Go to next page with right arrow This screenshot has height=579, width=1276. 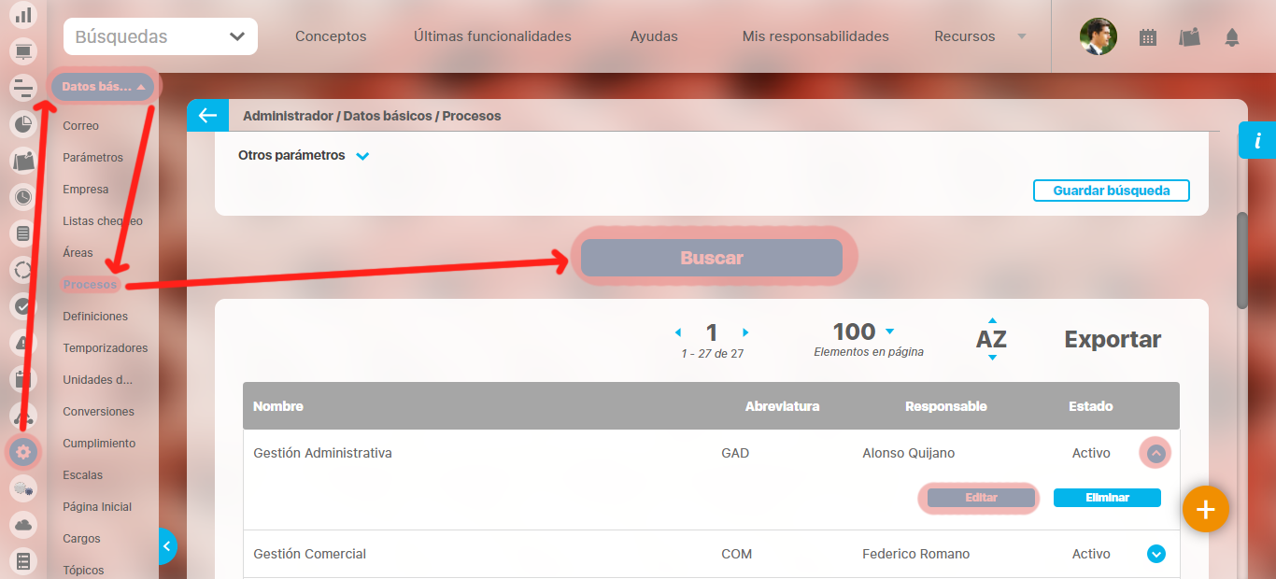coord(745,332)
